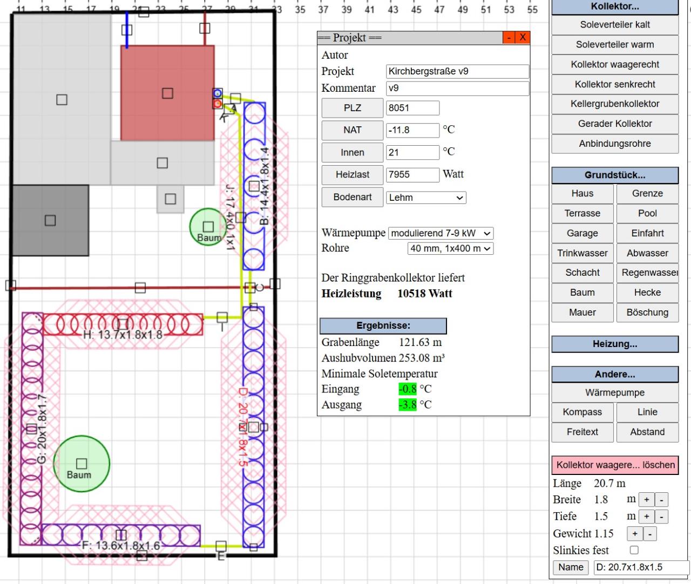This screenshot has width=691, height=584.
Task: Decrease Tiefe with minus button
Action: pos(662,517)
